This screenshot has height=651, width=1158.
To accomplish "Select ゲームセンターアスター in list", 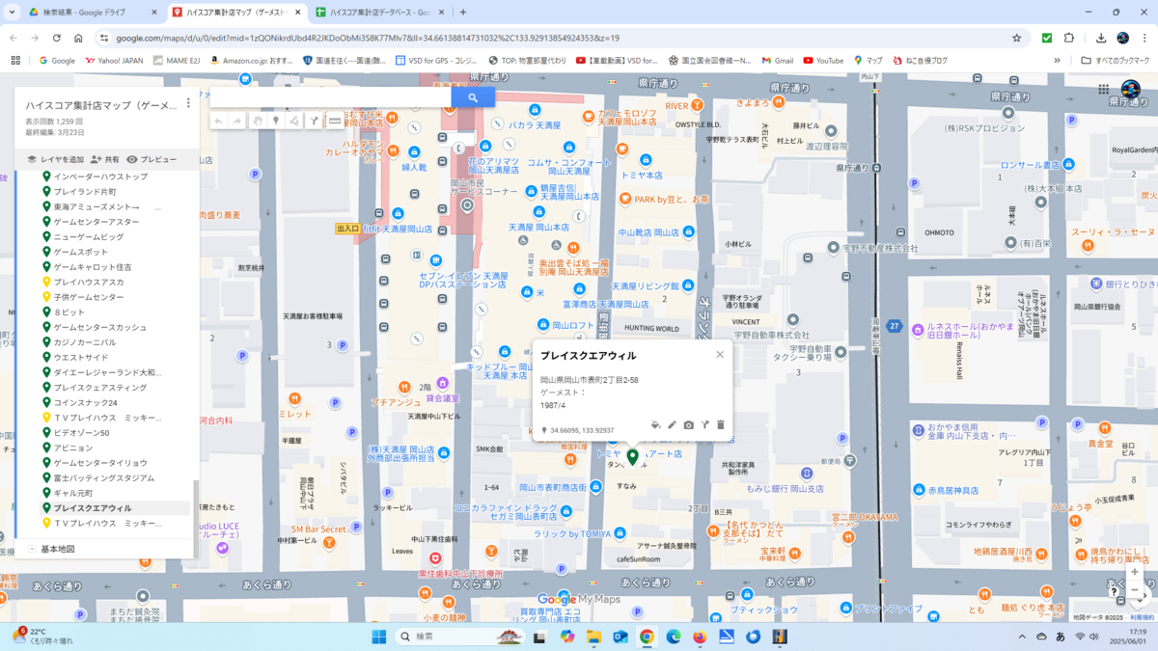I will click(96, 222).
